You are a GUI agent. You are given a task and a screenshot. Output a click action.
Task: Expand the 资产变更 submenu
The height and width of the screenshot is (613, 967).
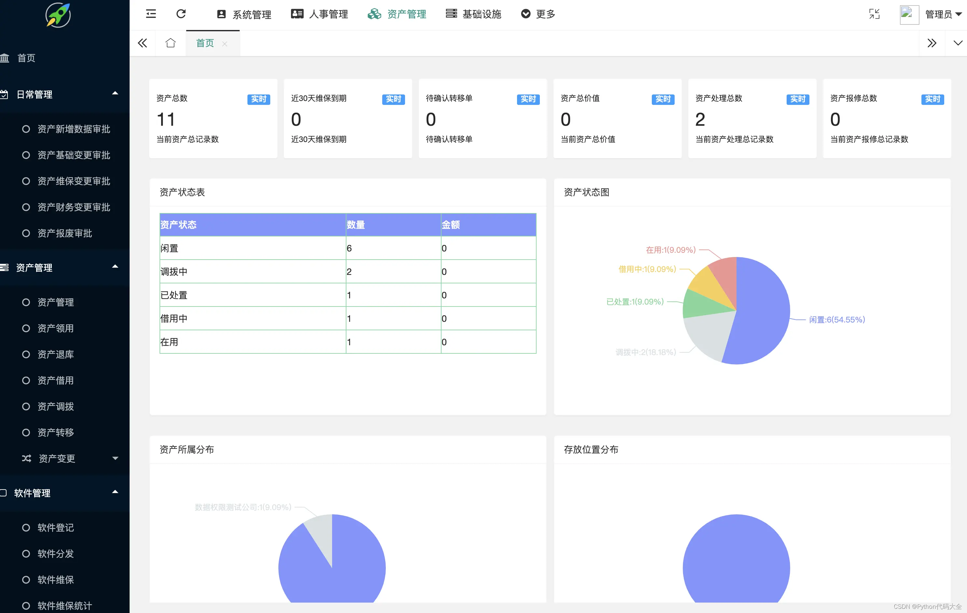[x=116, y=458]
